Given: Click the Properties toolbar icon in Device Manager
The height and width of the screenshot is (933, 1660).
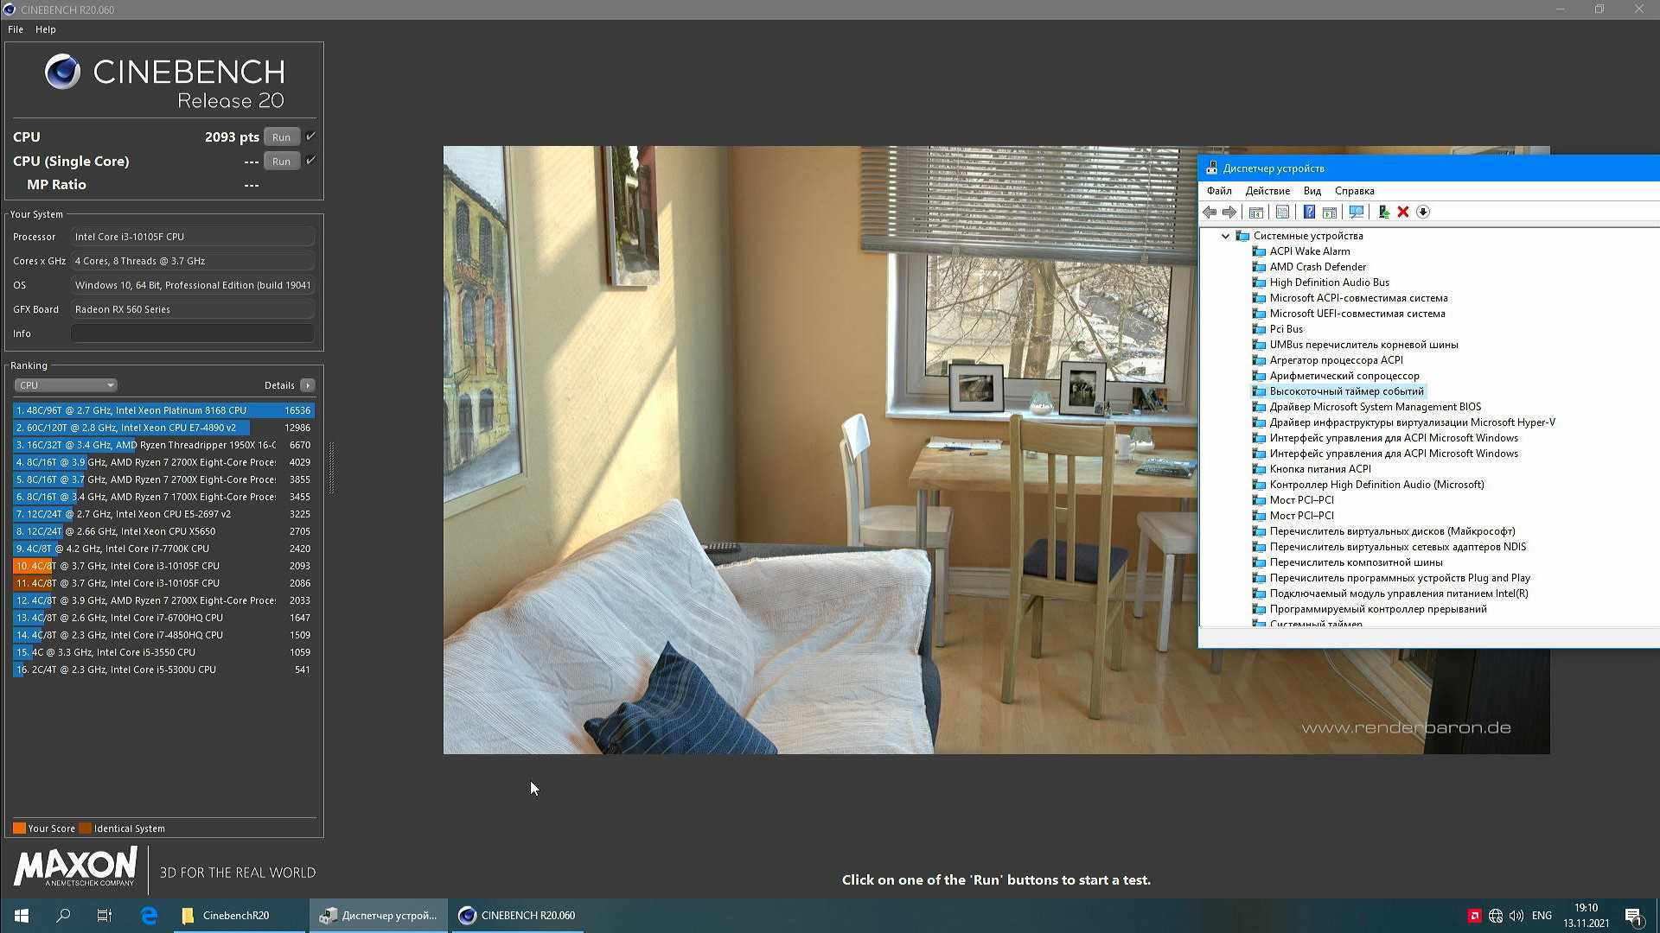Looking at the screenshot, I should [x=1283, y=212].
